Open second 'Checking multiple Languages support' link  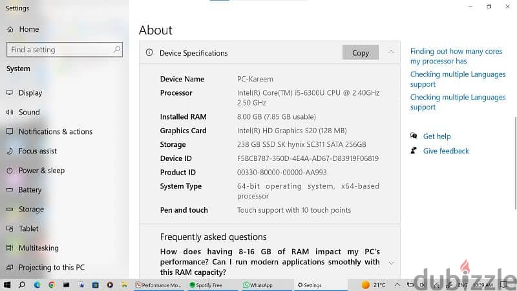pos(458,102)
